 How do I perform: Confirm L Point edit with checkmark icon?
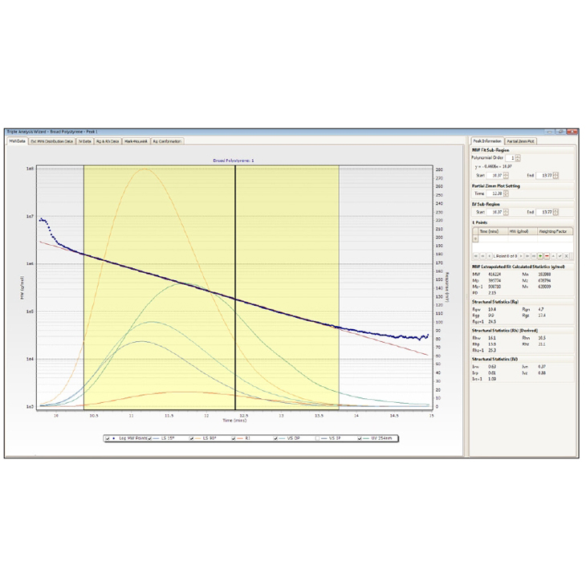pos(560,255)
